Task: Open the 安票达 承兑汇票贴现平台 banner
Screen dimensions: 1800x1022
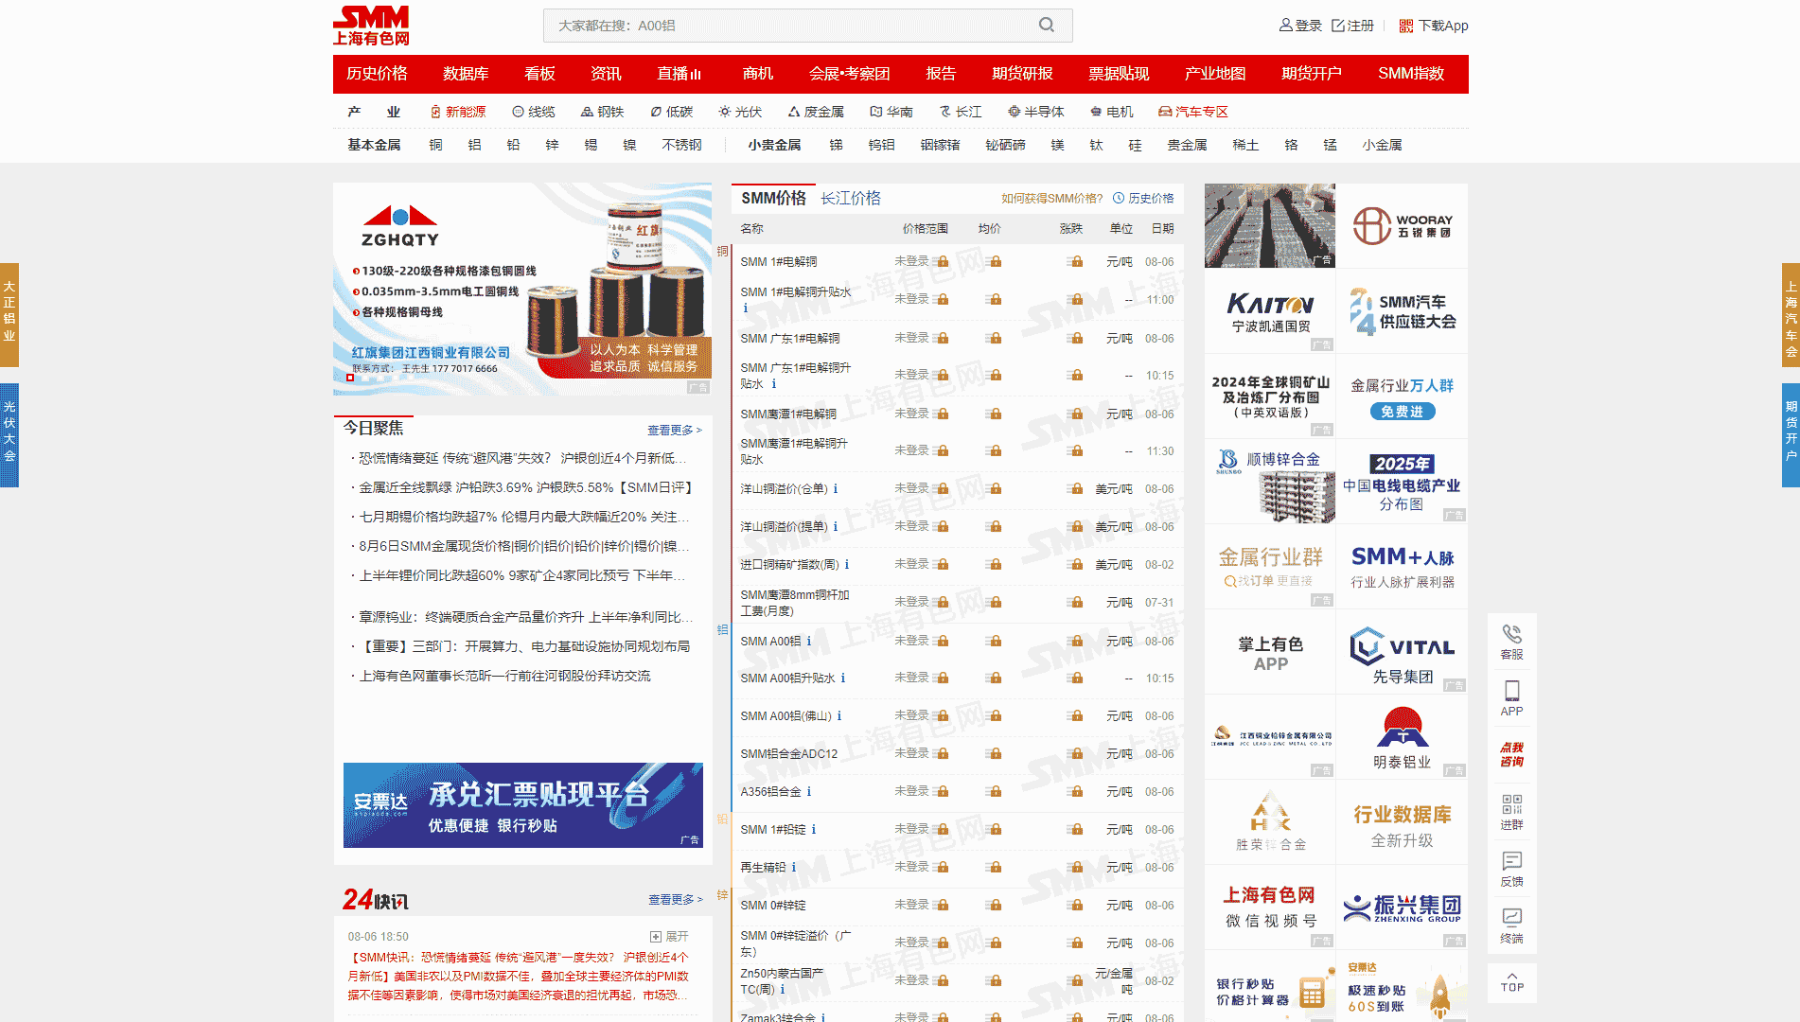Action: pos(523,805)
